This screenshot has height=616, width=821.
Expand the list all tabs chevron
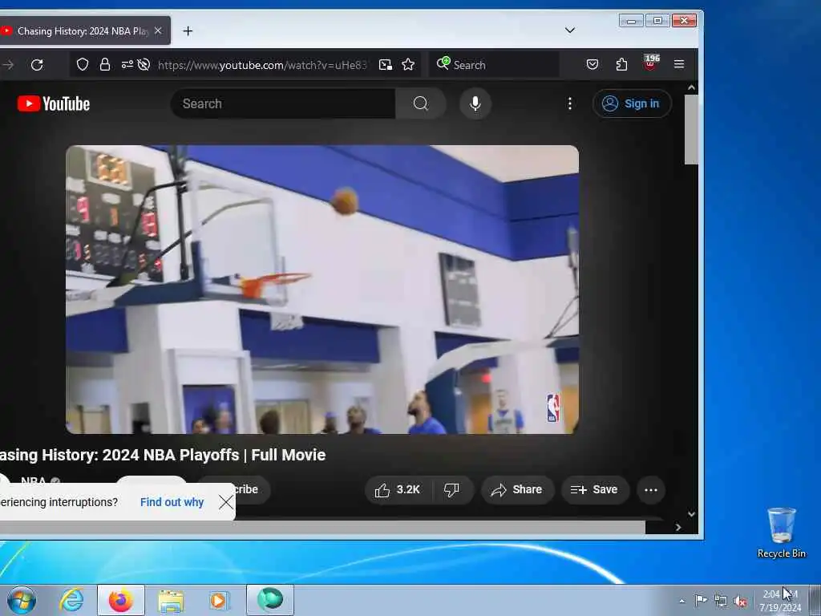pyautogui.click(x=570, y=30)
